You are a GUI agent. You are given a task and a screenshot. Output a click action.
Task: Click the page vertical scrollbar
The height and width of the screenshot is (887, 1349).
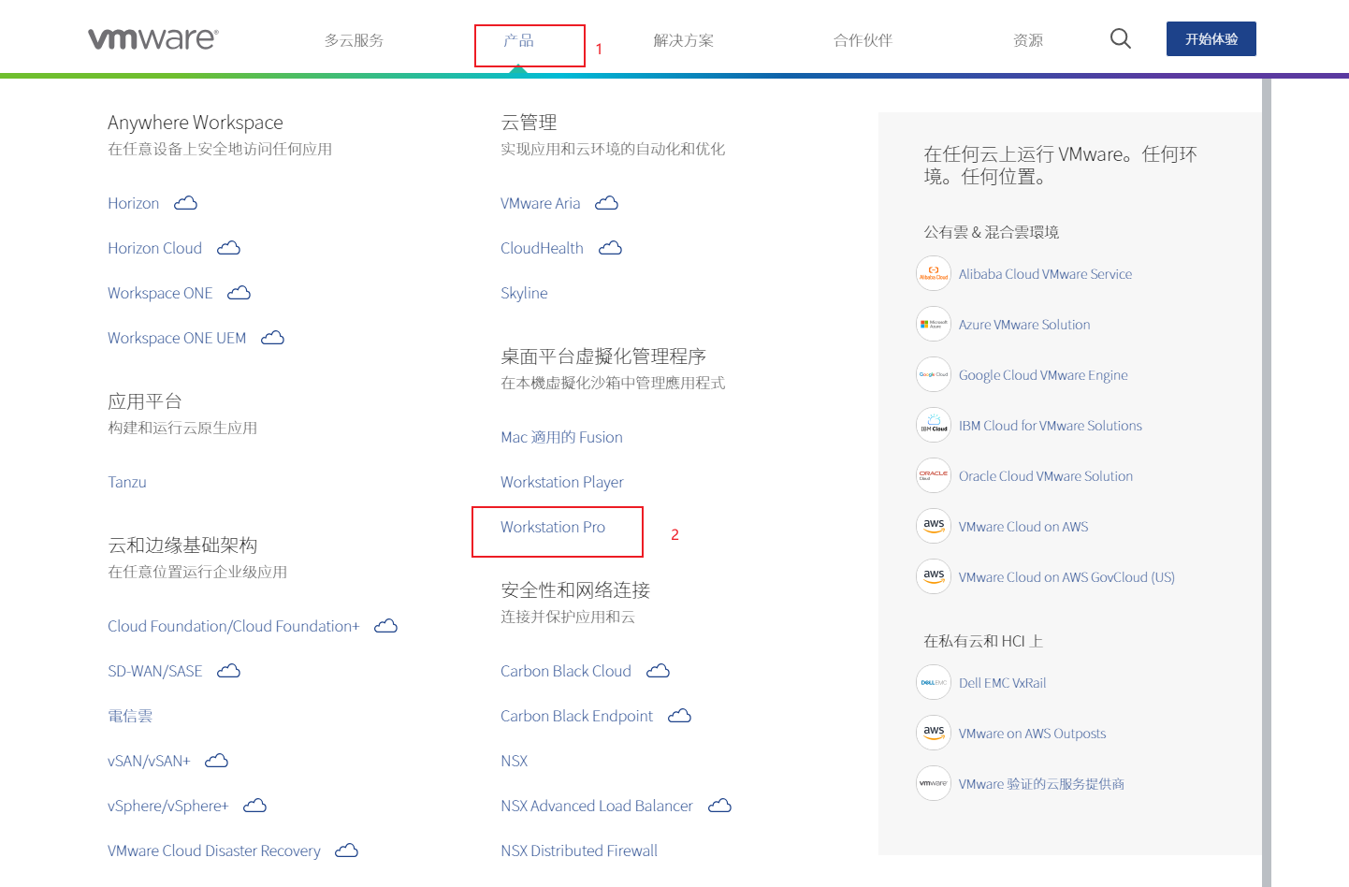pyautogui.click(x=1267, y=482)
